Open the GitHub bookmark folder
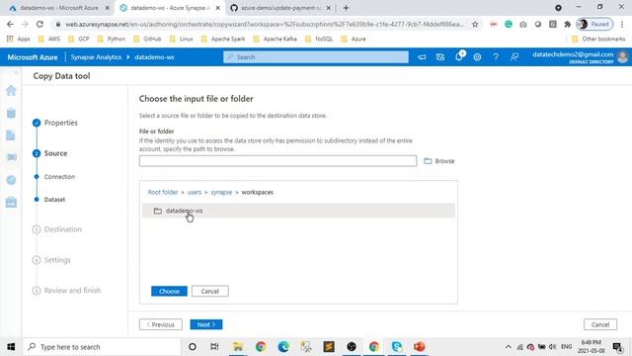 147,40
